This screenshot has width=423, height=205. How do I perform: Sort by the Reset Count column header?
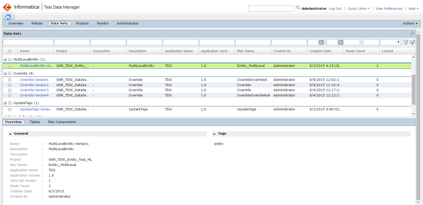pyautogui.click(x=355, y=51)
